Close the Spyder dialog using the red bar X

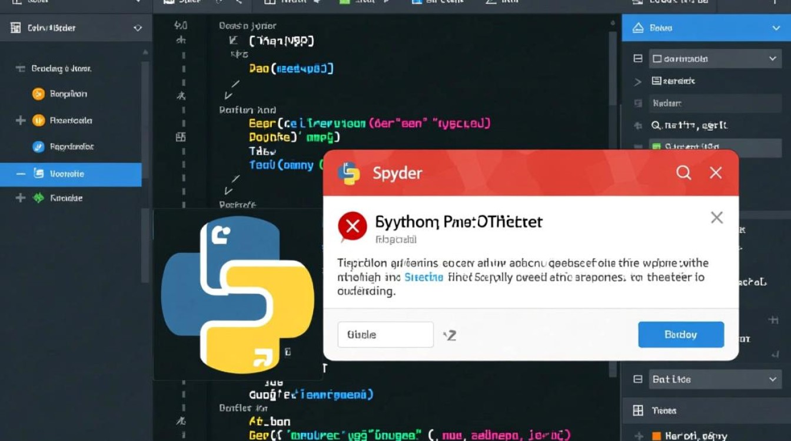pyautogui.click(x=716, y=172)
